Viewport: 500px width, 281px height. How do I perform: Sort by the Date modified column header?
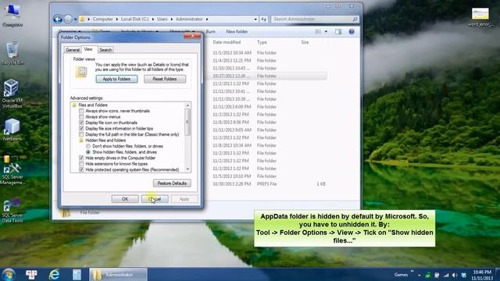[227, 42]
